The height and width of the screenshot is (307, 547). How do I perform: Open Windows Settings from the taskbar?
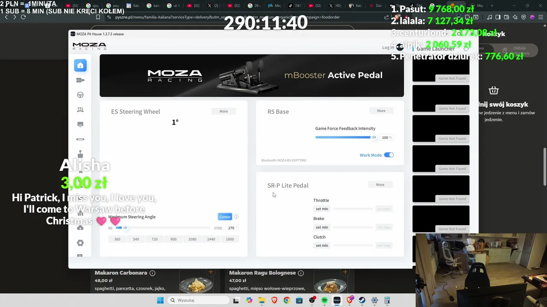point(374,300)
